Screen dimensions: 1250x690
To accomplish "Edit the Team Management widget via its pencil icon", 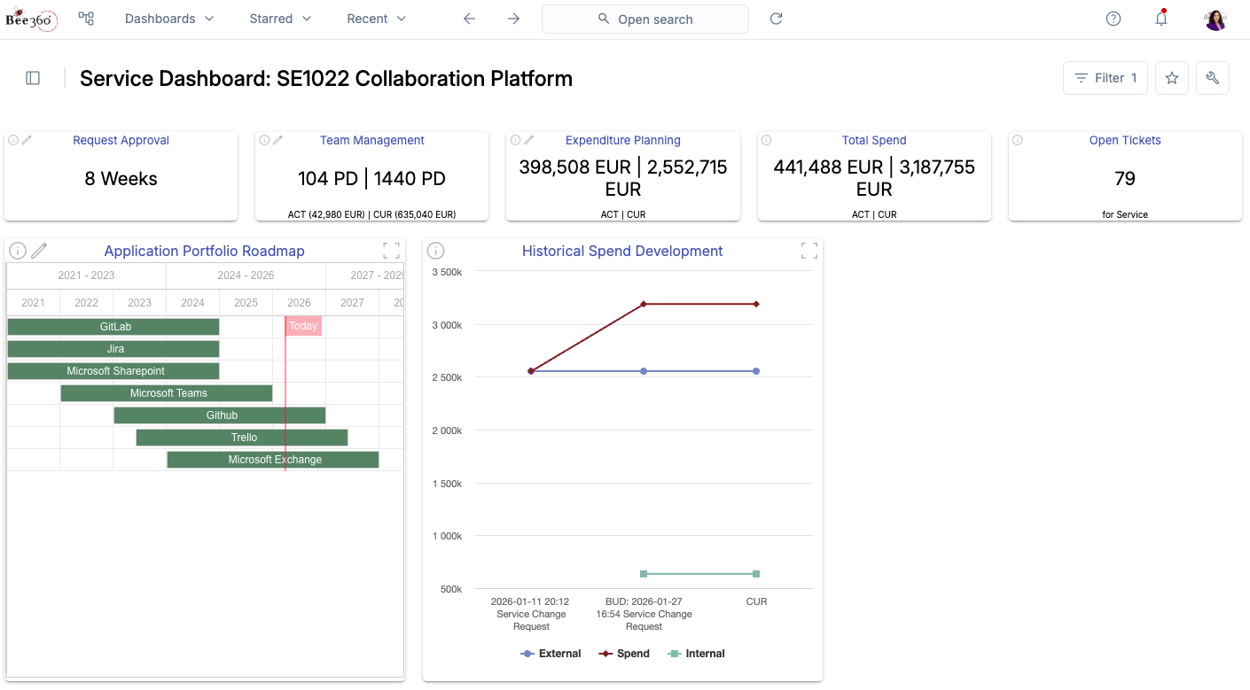I will point(277,139).
